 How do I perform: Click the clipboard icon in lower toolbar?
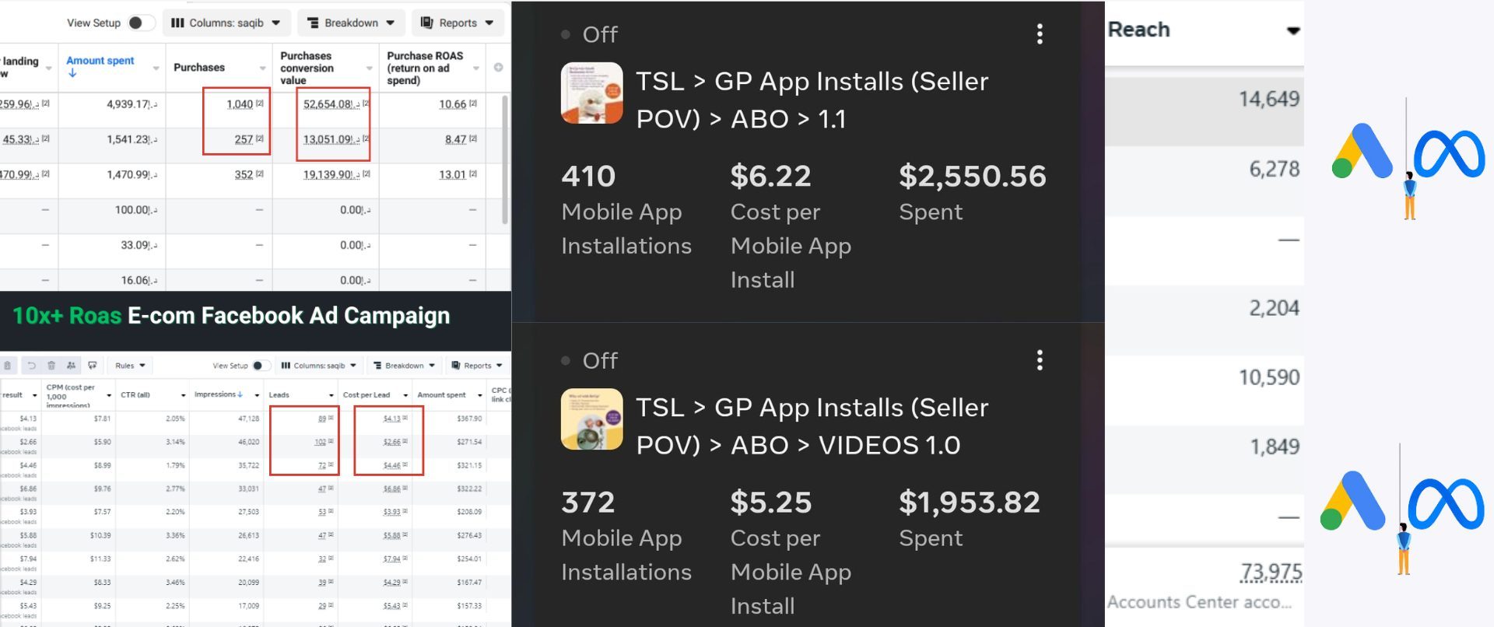pos(8,366)
